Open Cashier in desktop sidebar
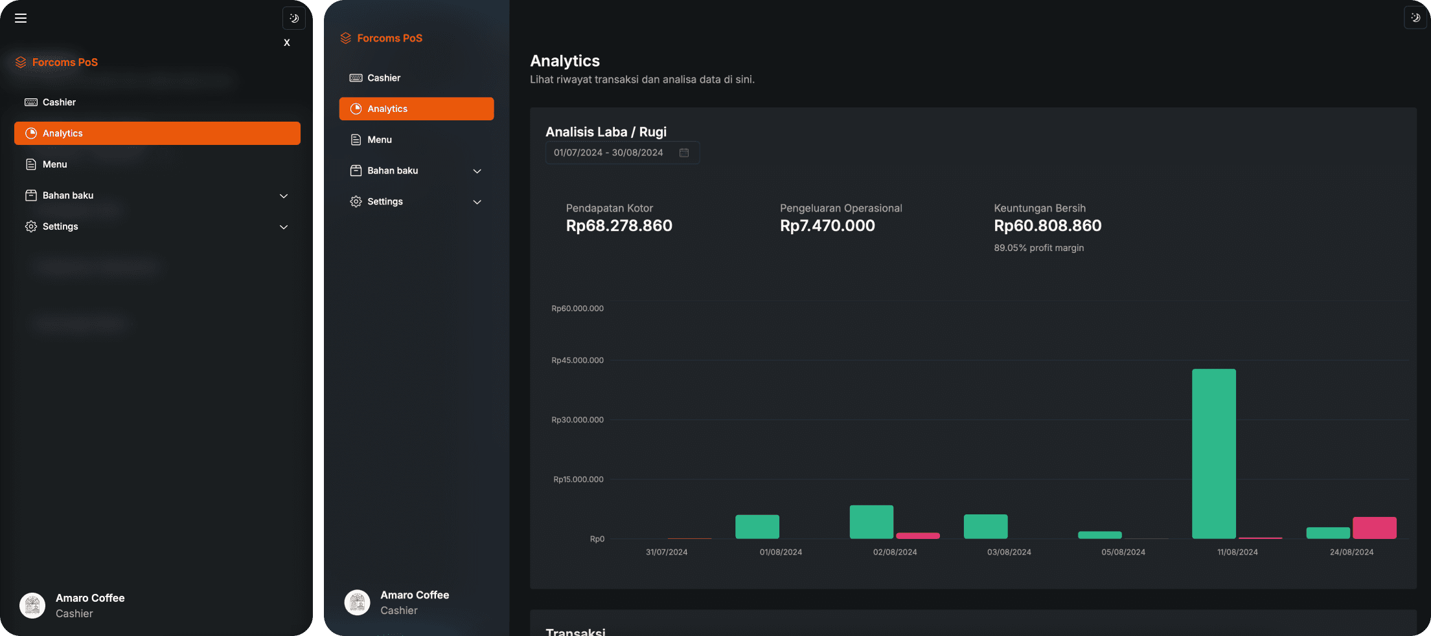This screenshot has height=636, width=1431. coord(384,78)
